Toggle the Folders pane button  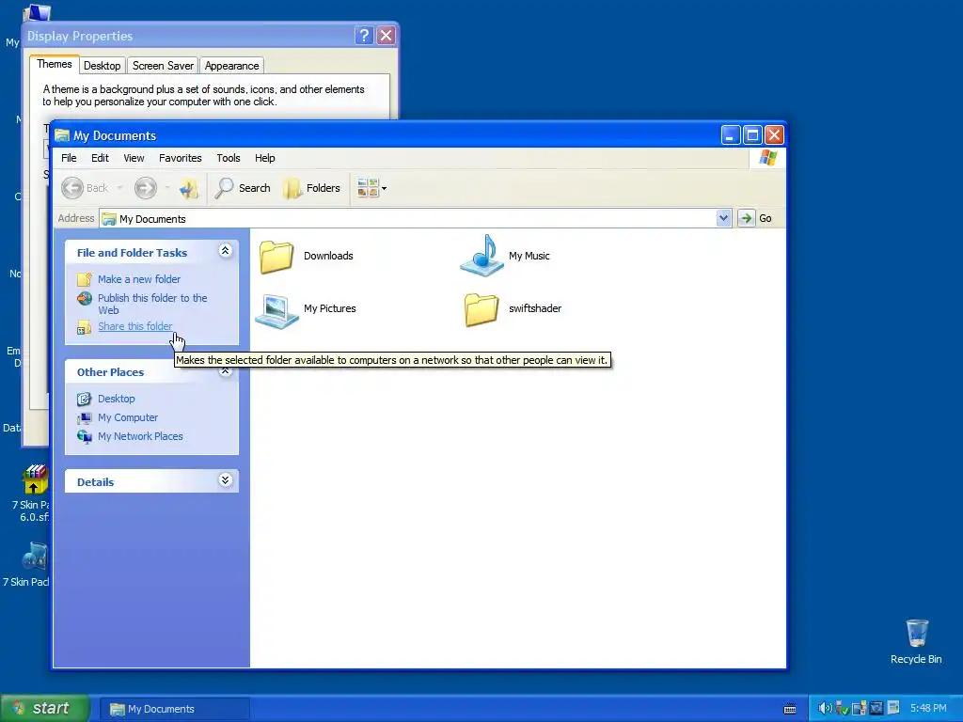312,188
